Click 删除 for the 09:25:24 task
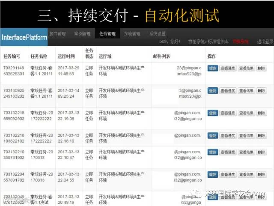Image resolution: width=274 pixels, height=206 pixels. [262, 91]
